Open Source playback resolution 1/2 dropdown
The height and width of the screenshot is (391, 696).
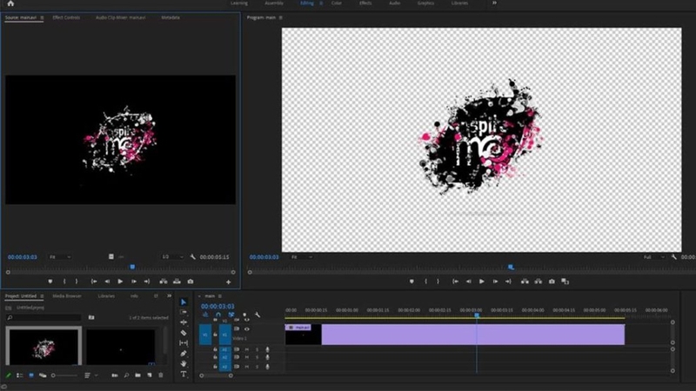[172, 256]
